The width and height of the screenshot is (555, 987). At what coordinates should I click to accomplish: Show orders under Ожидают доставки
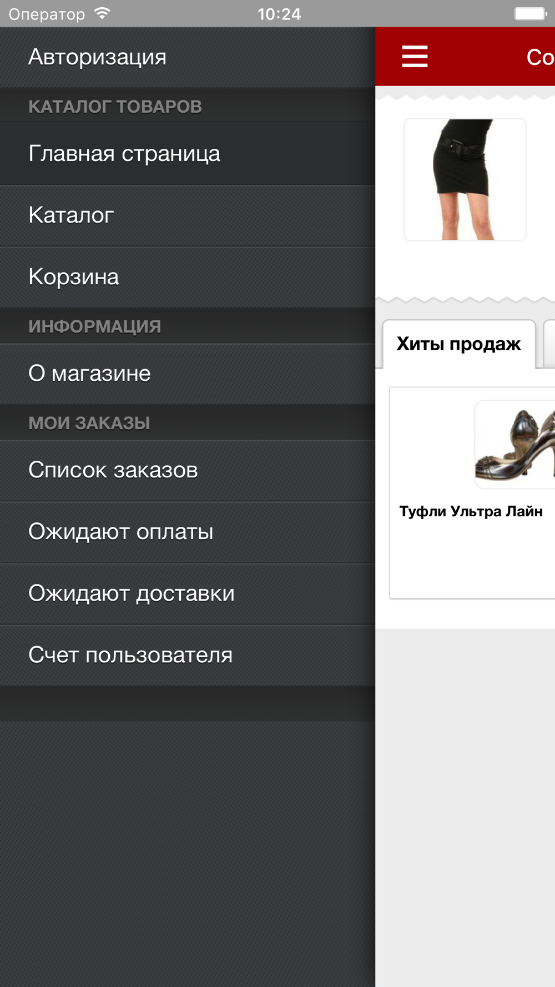(x=188, y=593)
